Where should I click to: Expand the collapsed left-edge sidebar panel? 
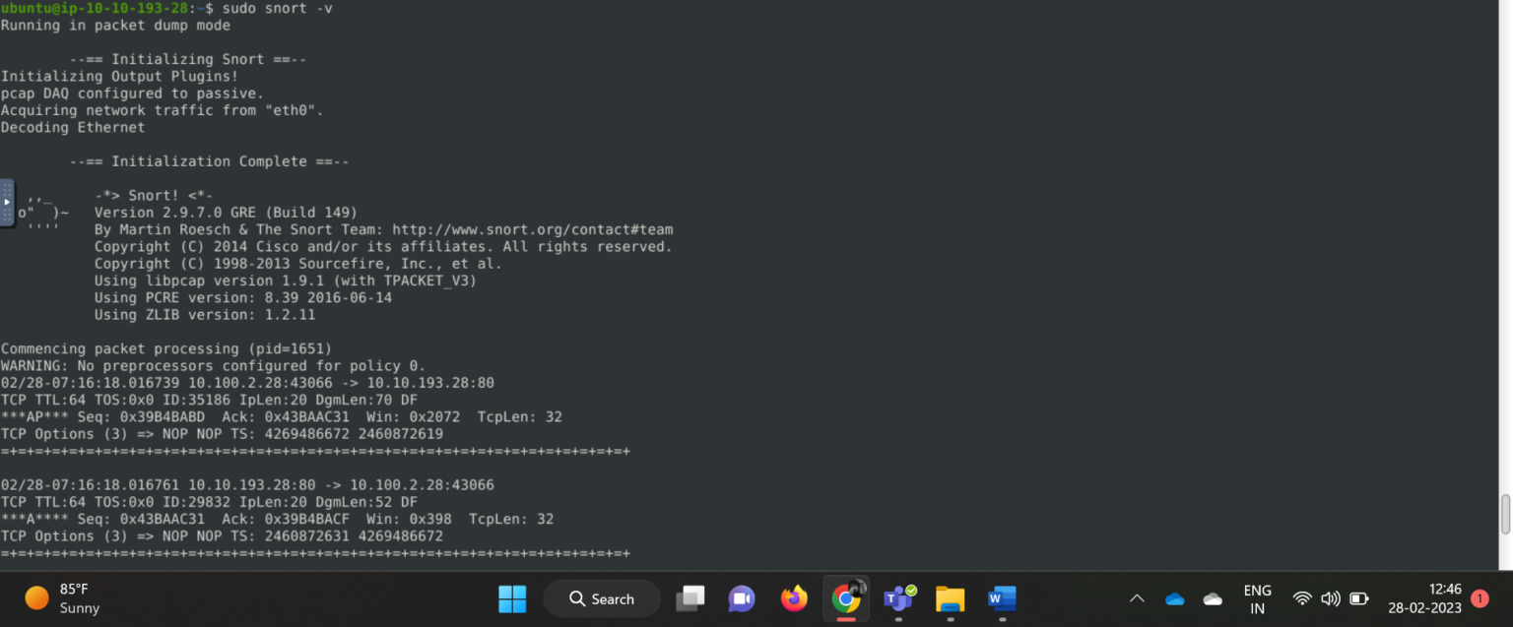point(7,202)
